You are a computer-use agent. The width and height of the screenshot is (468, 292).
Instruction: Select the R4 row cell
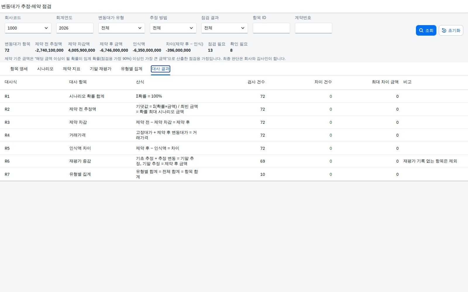(7, 135)
